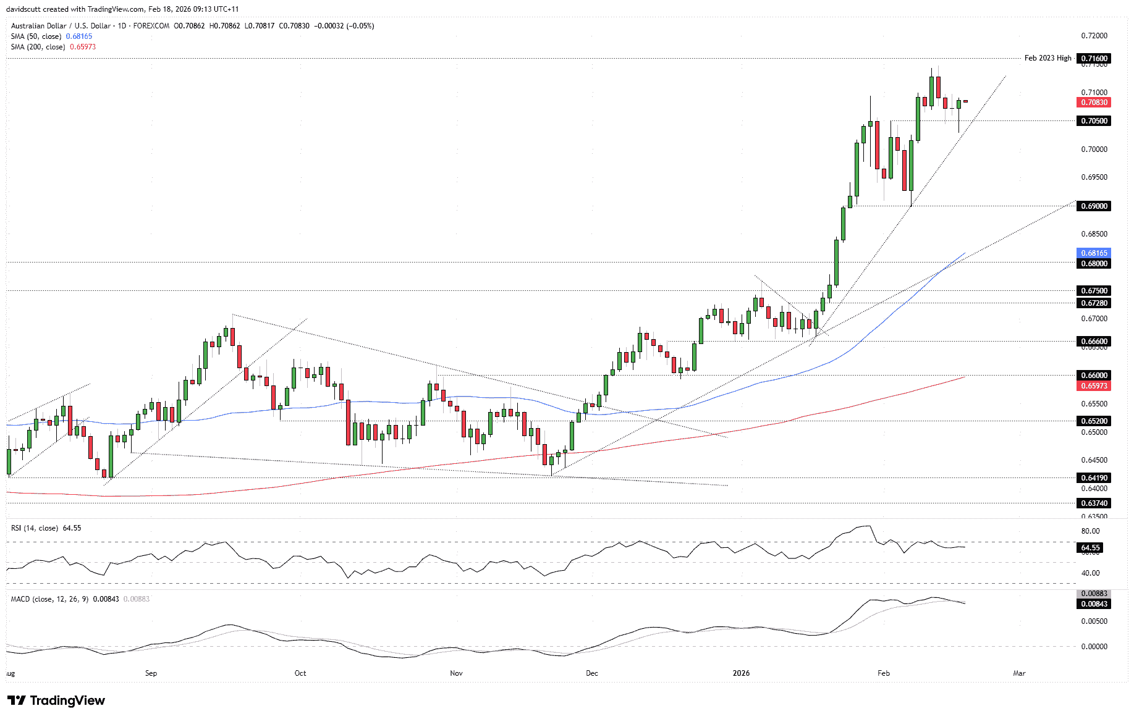Click the SMA (50, close) indicator legend
The height and width of the screenshot is (719, 1134).
pos(38,36)
